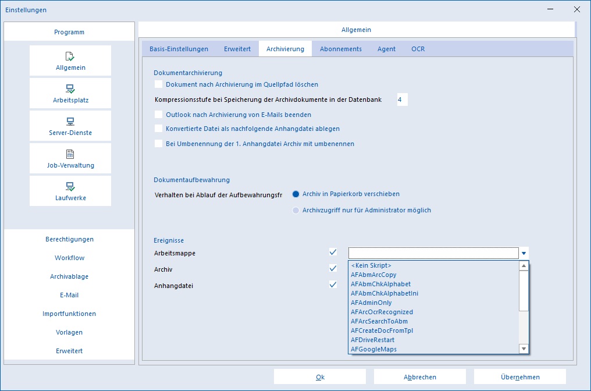Open the E-Mail section
Viewport: 591px width, 391px height.
[x=69, y=295]
